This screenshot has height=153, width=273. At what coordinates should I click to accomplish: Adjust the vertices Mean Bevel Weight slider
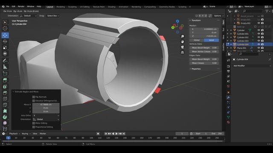click(204, 48)
